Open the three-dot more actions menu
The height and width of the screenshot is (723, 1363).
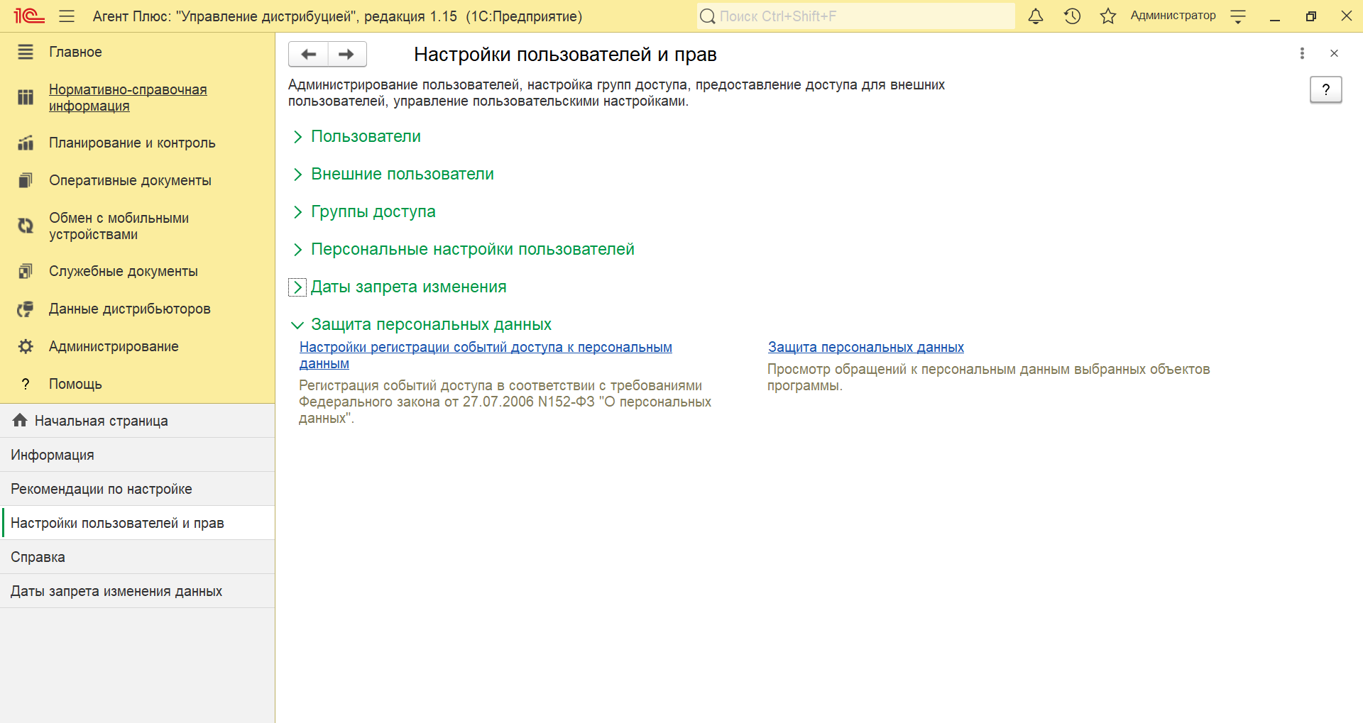tap(1302, 53)
